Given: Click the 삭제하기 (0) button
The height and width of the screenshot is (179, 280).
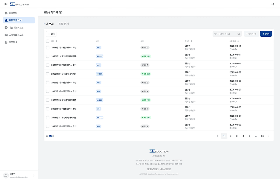Looking at the screenshot, I should tap(251, 34).
